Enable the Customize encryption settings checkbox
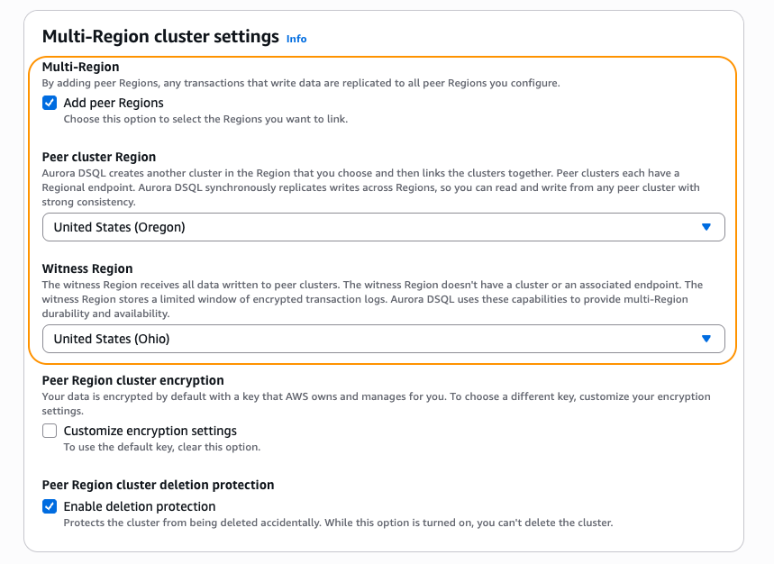774x564 pixels. 50,431
